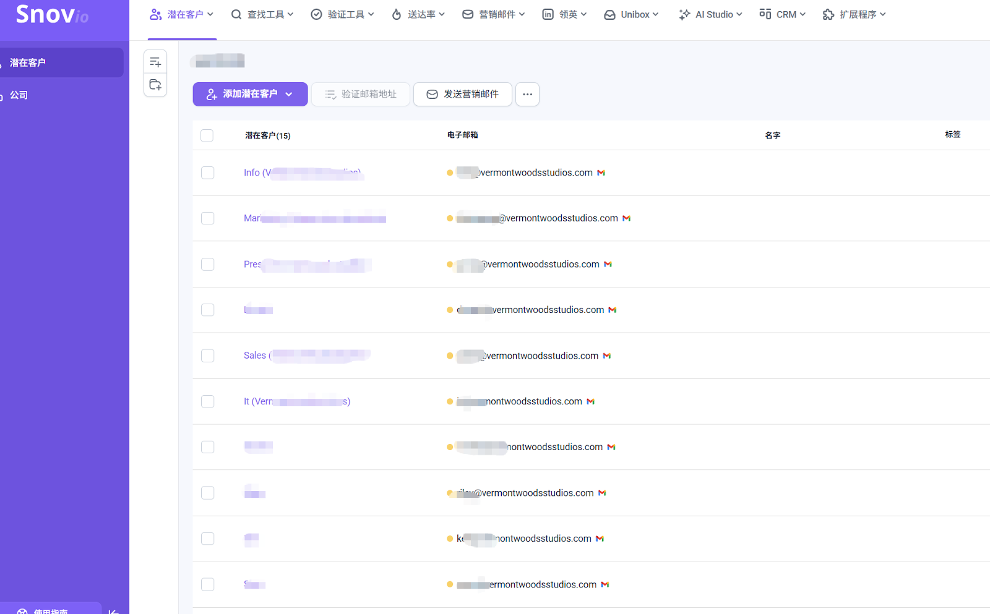
Task: Expand the 添加潜在客户 dropdown arrow
Action: [x=289, y=94]
